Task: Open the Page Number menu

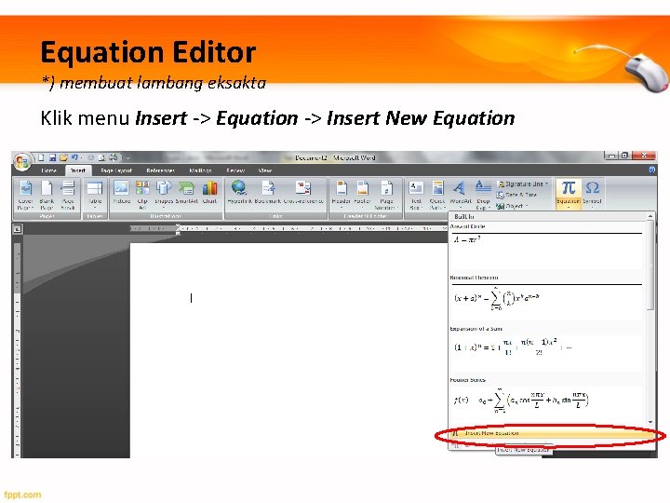Action: (x=386, y=195)
